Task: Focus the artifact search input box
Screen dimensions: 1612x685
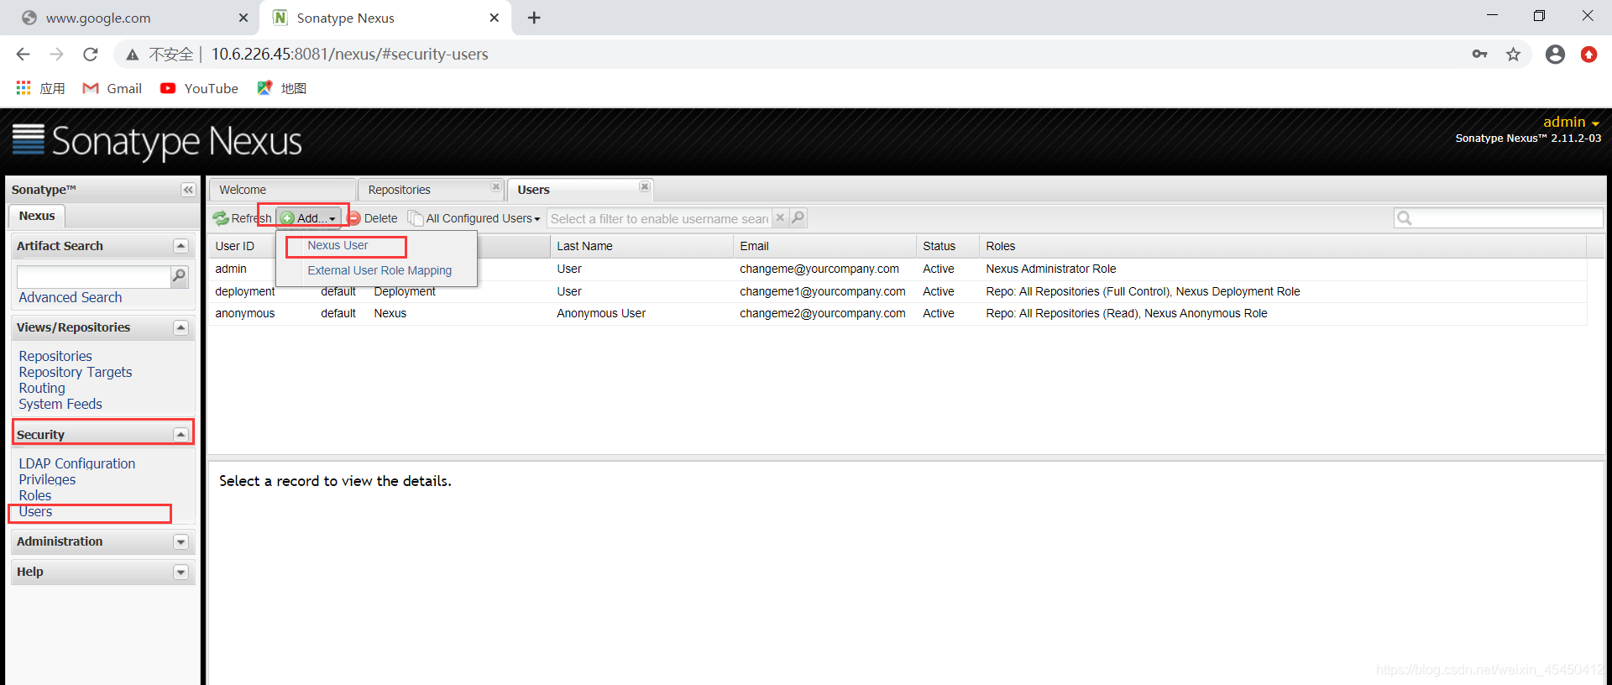Action: 93,276
